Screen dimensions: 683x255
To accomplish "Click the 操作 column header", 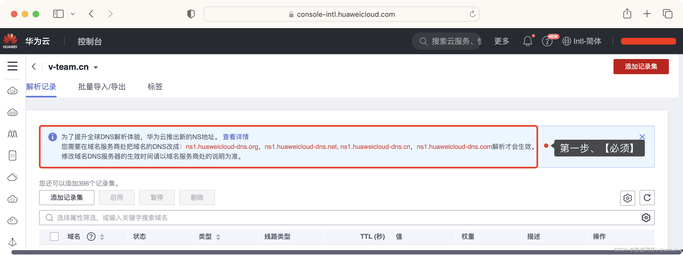I will tap(599, 237).
